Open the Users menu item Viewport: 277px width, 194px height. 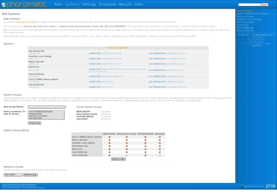pyautogui.click(x=138, y=4)
